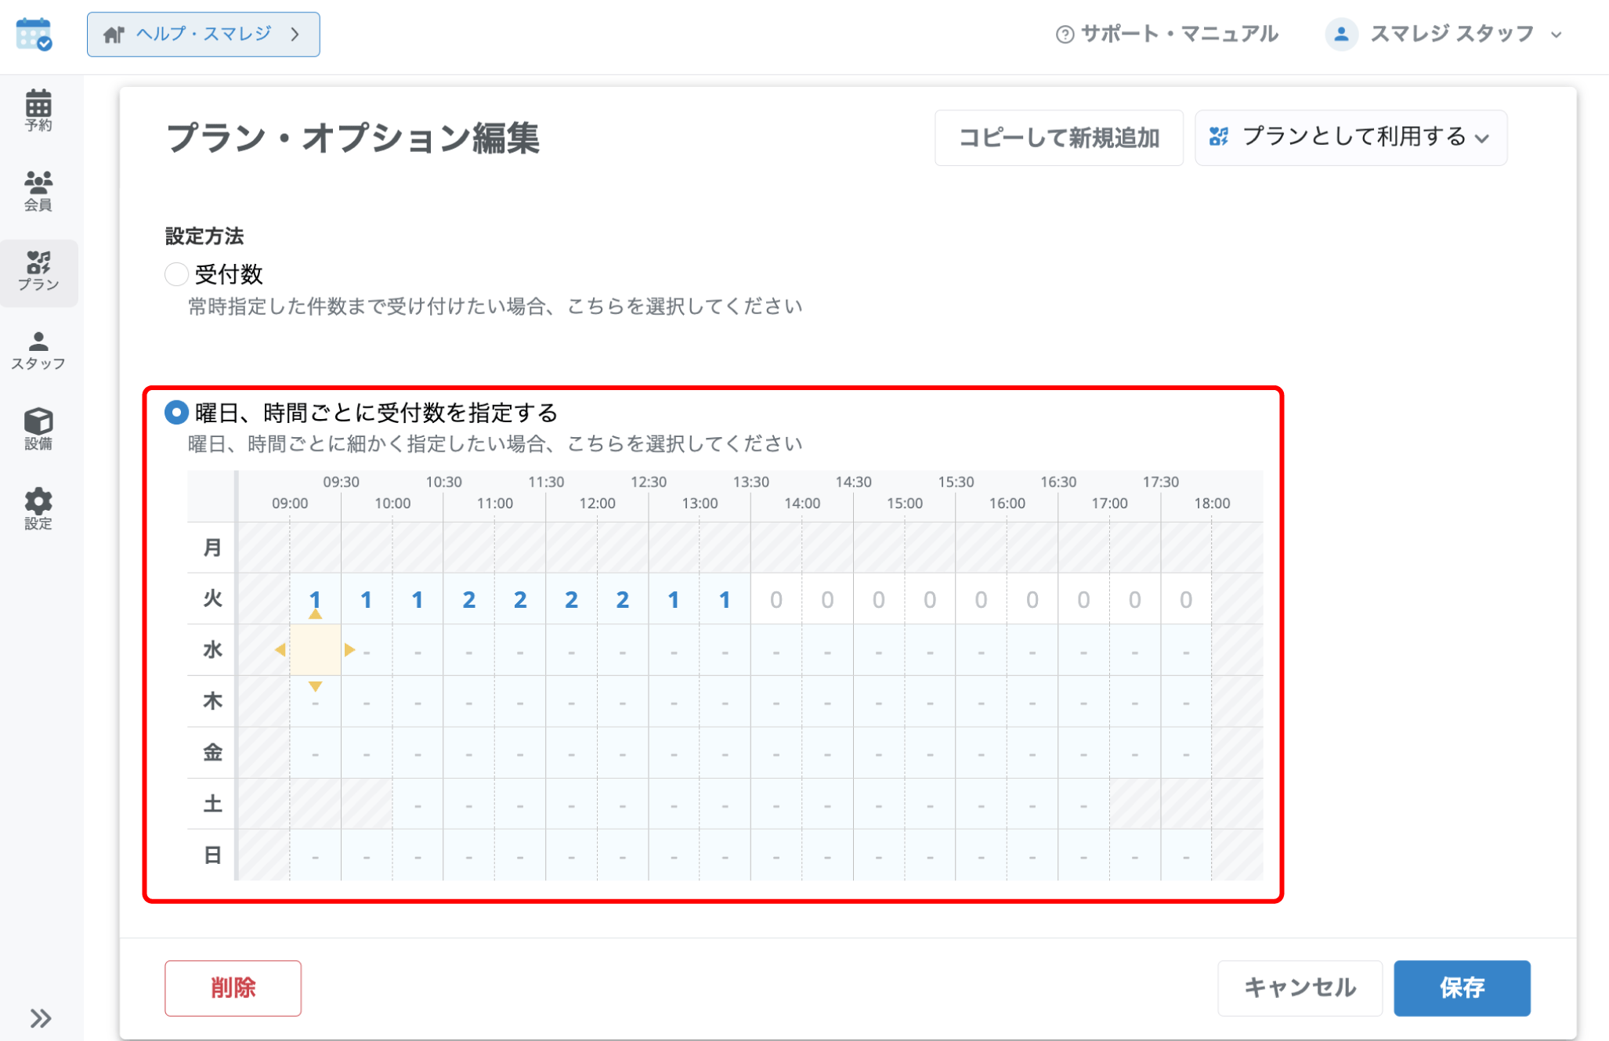The image size is (1609, 1041).
Task: Open the 設備 equipment sidebar icon
Action: (x=38, y=429)
